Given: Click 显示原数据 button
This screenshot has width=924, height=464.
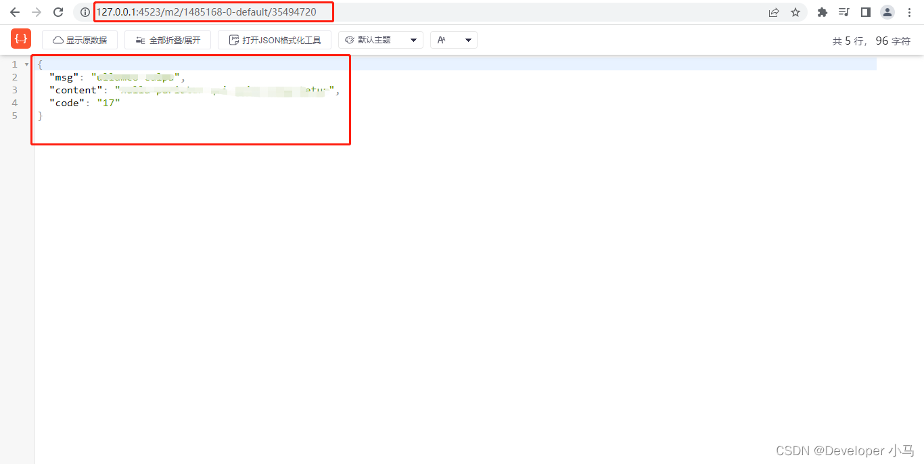Looking at the screenshot, I should (80, 40).
